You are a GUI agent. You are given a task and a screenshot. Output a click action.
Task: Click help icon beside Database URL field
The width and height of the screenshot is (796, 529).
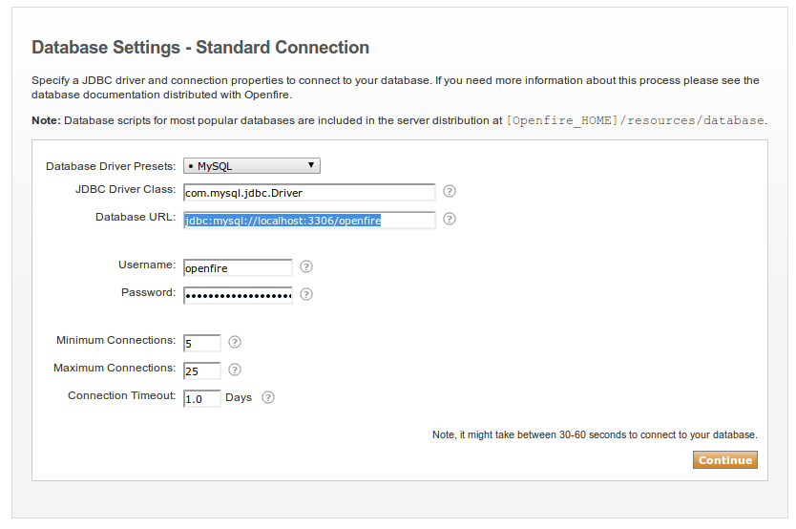[x=450, y=219]
